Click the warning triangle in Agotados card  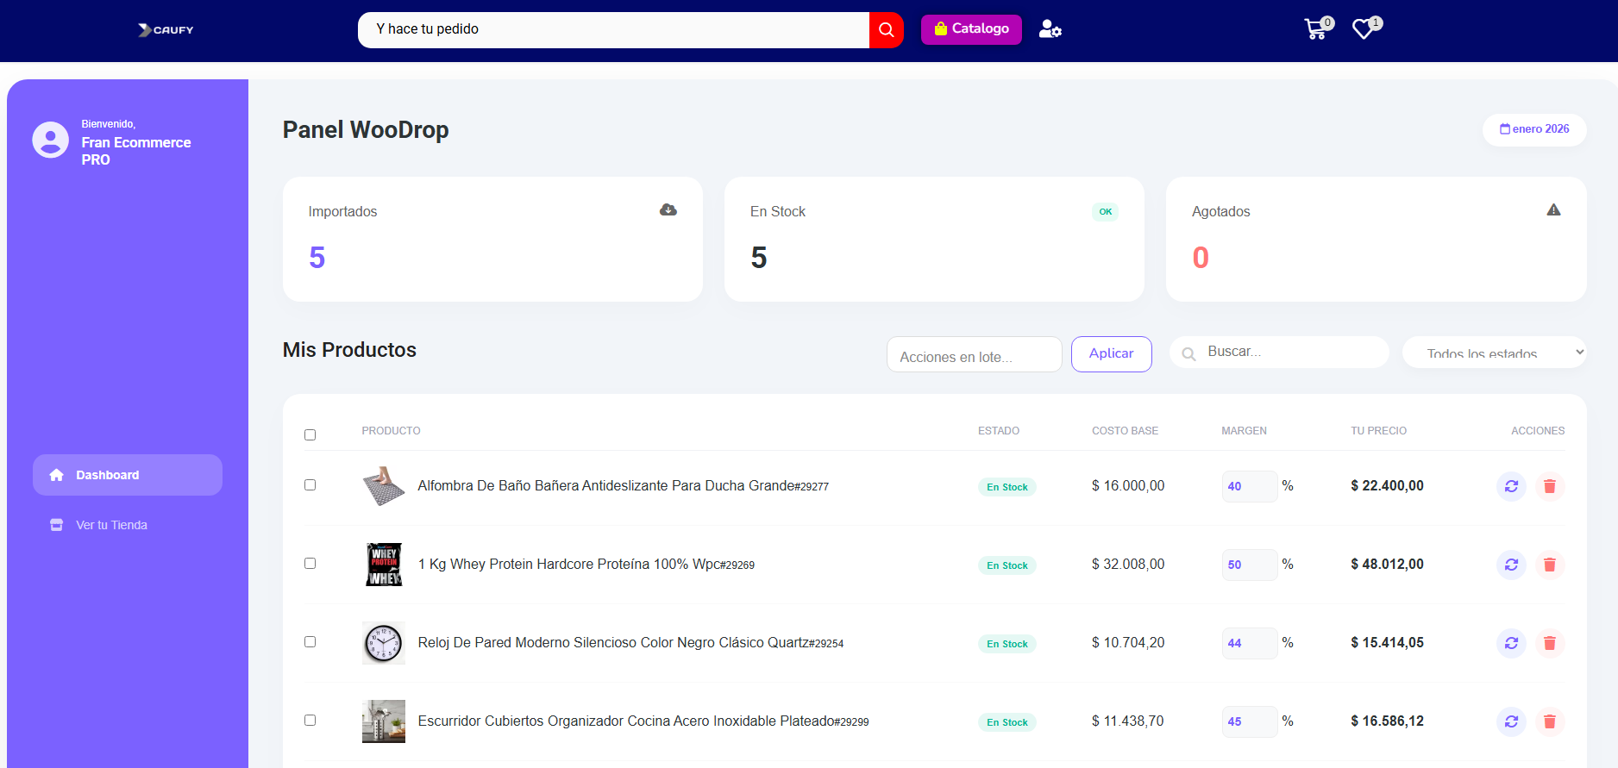tap(1553, 209)
